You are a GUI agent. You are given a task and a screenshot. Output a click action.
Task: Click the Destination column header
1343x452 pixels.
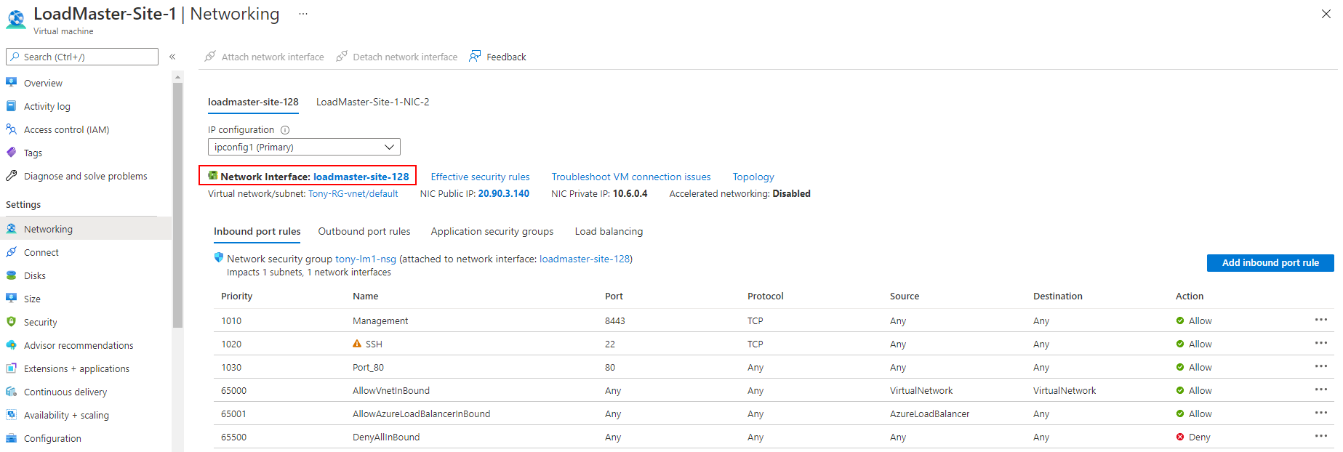coord(1058,296)
